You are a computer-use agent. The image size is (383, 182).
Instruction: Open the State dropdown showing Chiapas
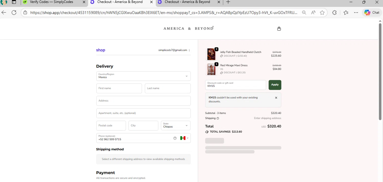pyautogui.click(x=176, y=126)
